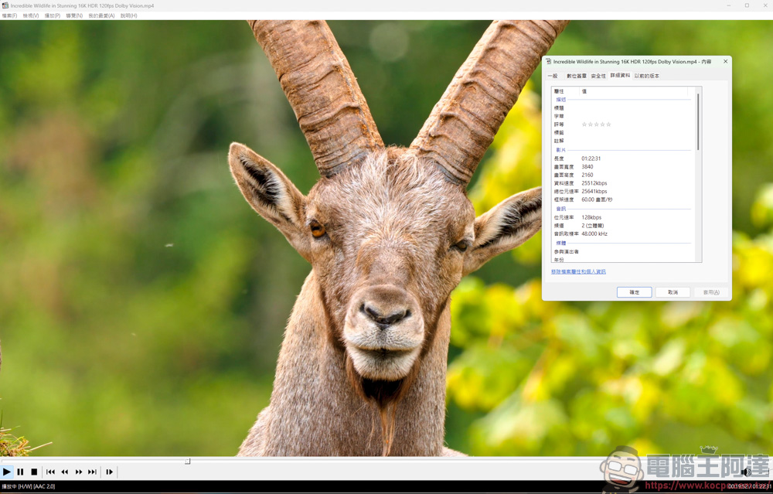
Task: Advance one frame with the step button
Action: (110, 472)
